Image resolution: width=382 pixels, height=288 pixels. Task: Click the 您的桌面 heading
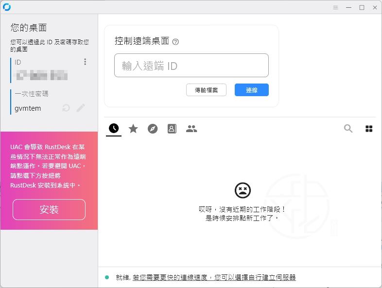(29, 28)
